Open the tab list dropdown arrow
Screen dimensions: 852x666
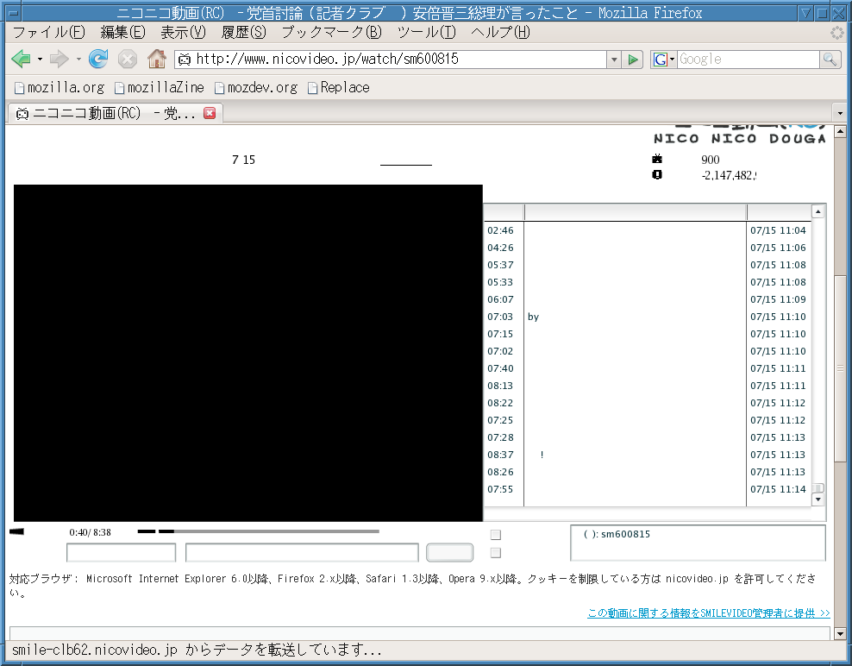point(840,113)
